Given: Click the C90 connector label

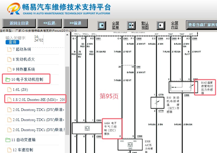Looking at the screenshot, I should pyautogui.click(x=138, y=67).
